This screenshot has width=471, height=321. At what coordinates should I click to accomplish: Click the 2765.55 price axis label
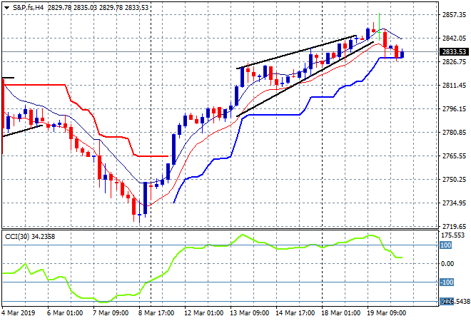click(x=454, y=156)
